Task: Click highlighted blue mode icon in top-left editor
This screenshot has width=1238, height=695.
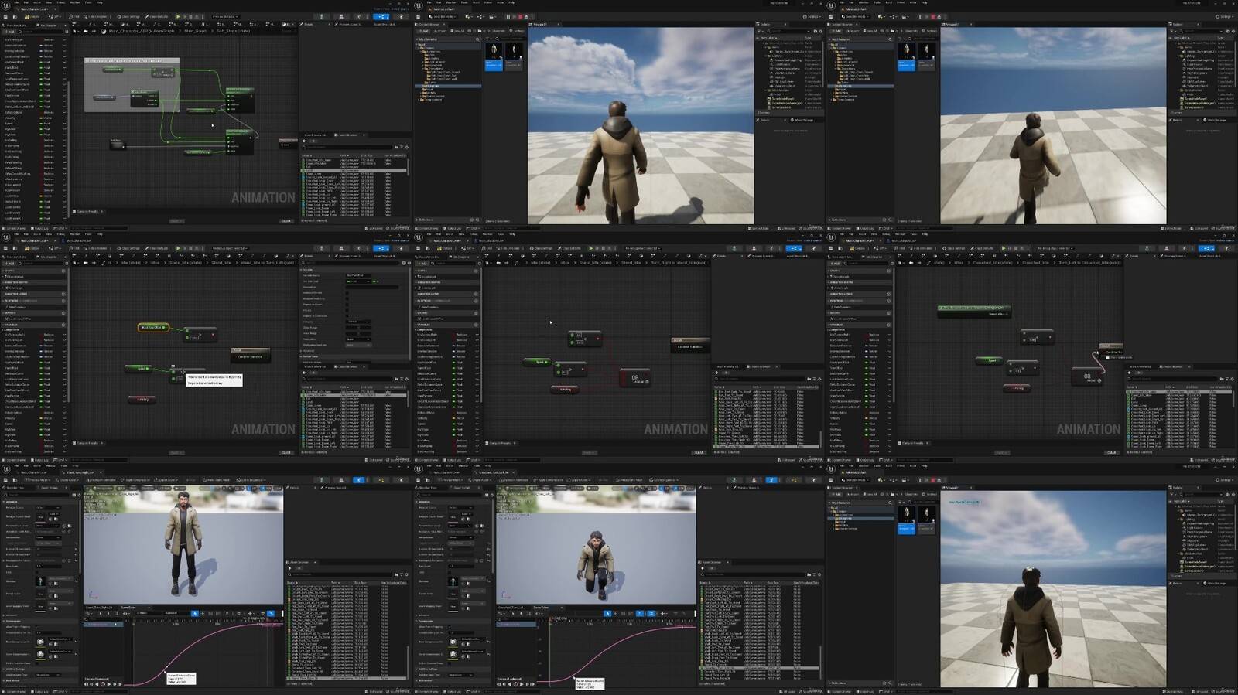Action: tap(381, 16)
